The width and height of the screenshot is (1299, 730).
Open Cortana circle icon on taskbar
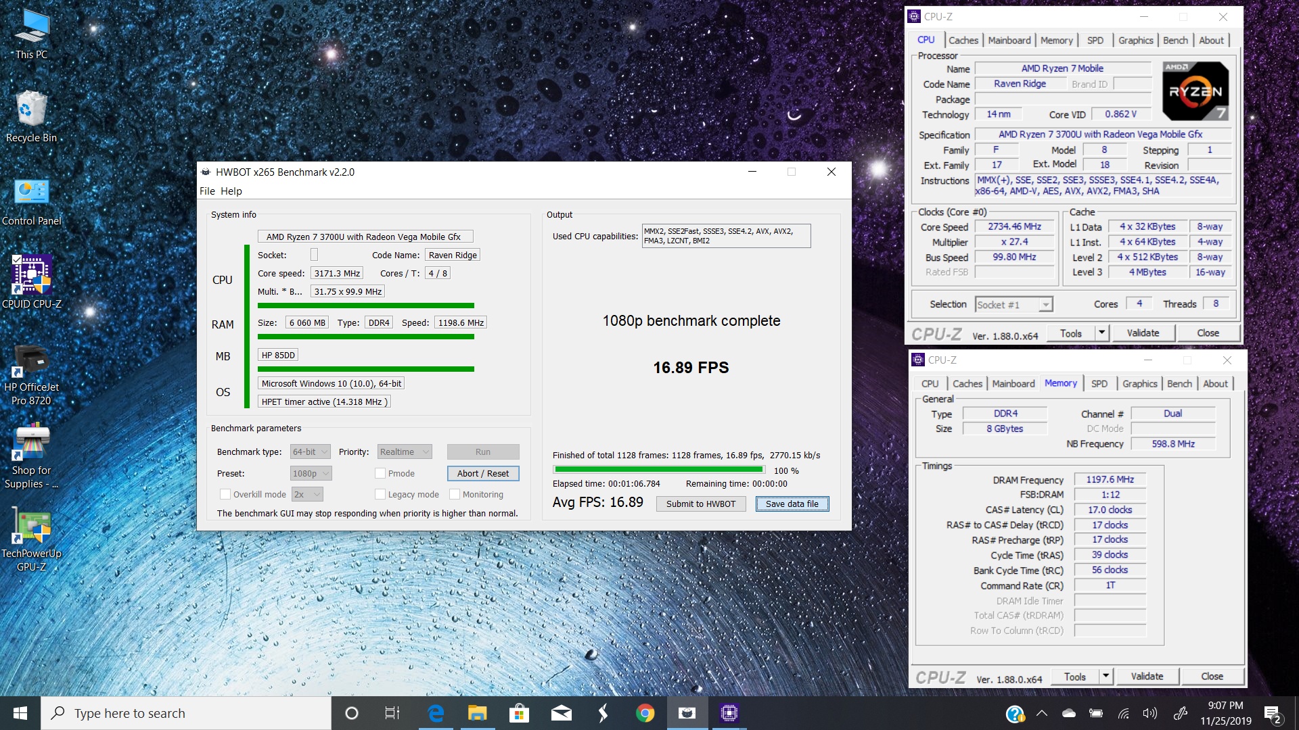[x=352, y=713]
